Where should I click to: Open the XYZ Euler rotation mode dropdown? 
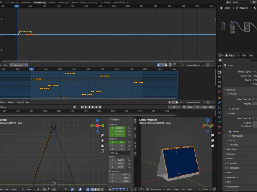pyautogui.click(x=120, y=153)
